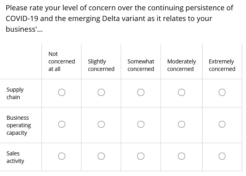
Task: Select Not concerned at all for Supply chain
Action: 62,92
